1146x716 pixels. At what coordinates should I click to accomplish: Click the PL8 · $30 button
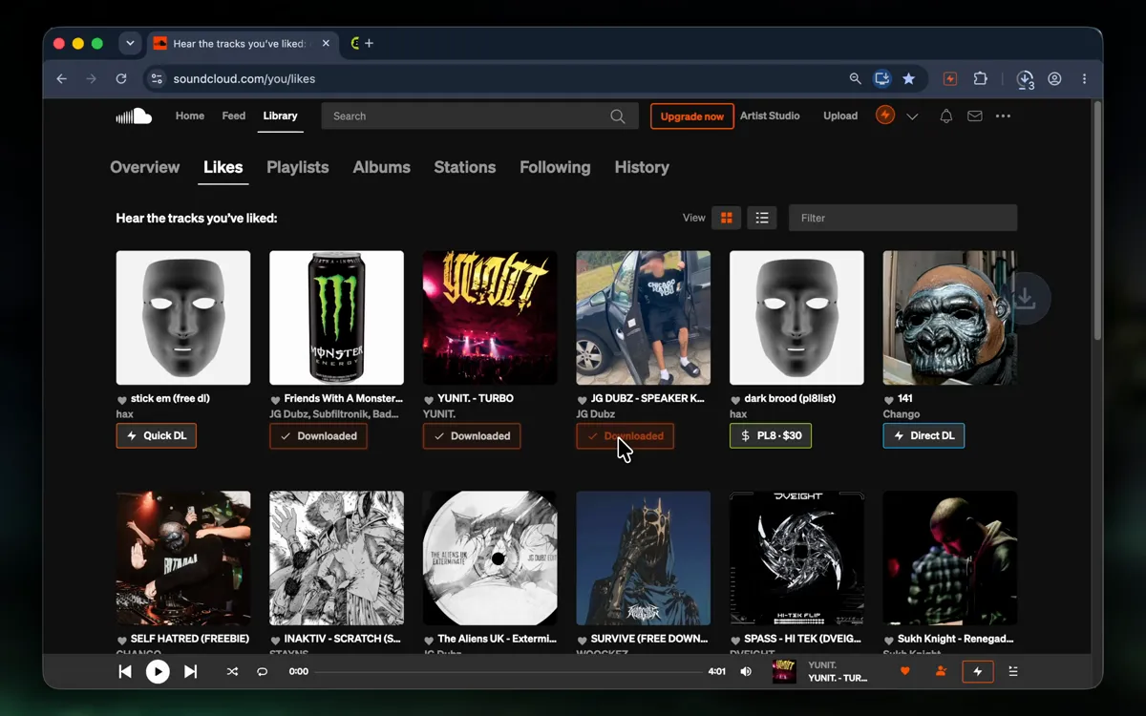[x=771, y=435]
